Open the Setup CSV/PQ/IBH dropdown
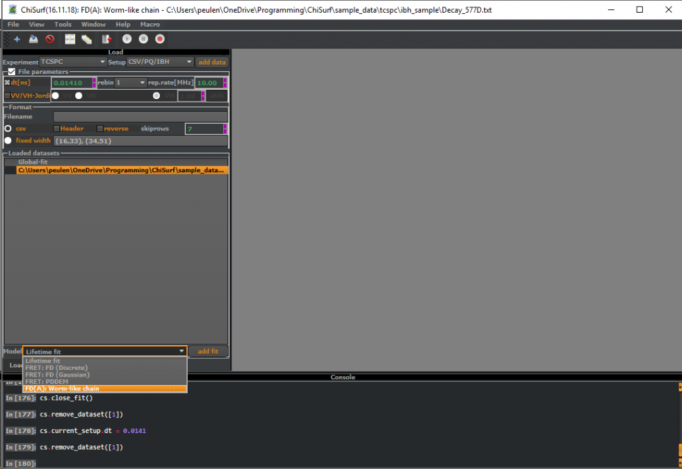Image resolution: width=682 pixels, height=469 pixels. click(160, 62)
